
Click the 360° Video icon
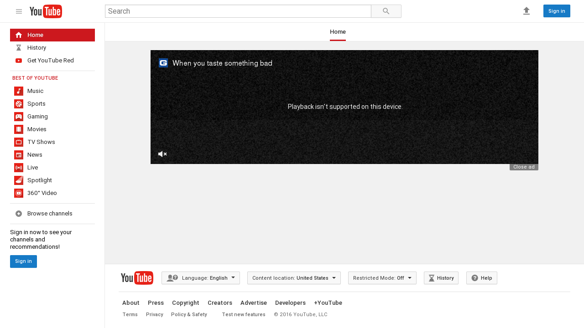pos(19,193)
